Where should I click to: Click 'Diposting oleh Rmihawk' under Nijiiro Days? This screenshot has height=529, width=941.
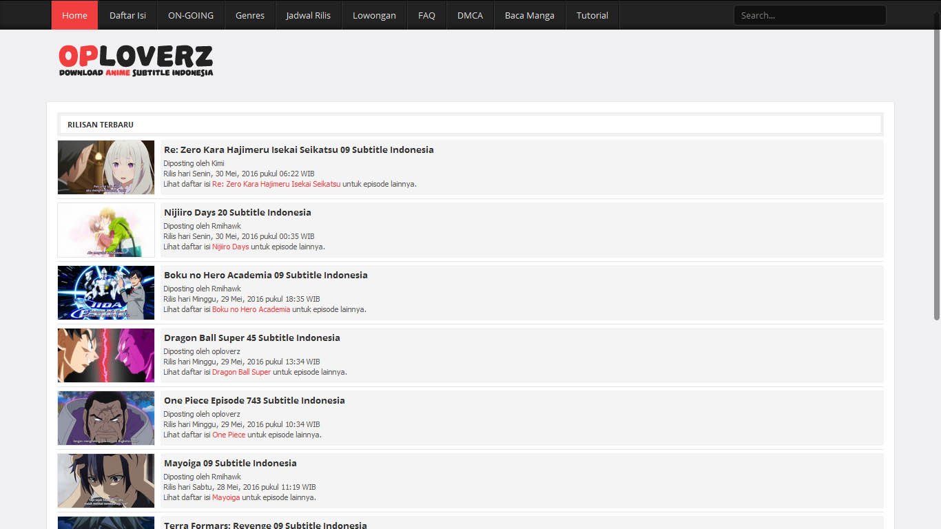tap(202, 226)
